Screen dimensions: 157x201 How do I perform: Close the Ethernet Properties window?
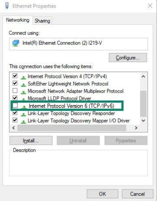click(x=150, y=6)
